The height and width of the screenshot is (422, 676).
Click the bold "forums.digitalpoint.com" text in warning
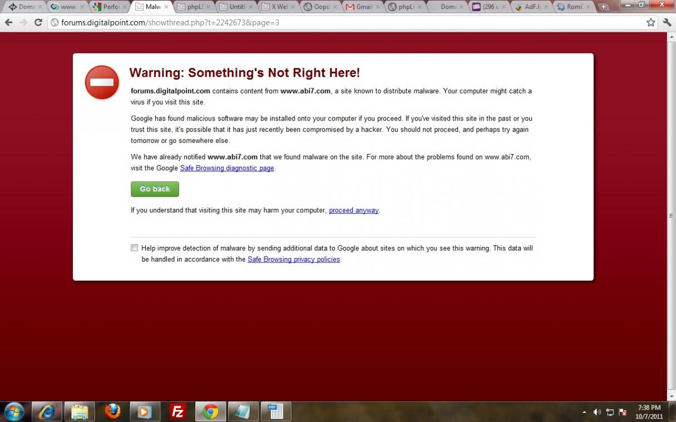click(170, 91)
